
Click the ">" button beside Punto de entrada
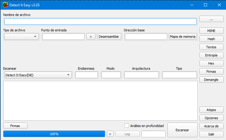[x=91, y=37]
